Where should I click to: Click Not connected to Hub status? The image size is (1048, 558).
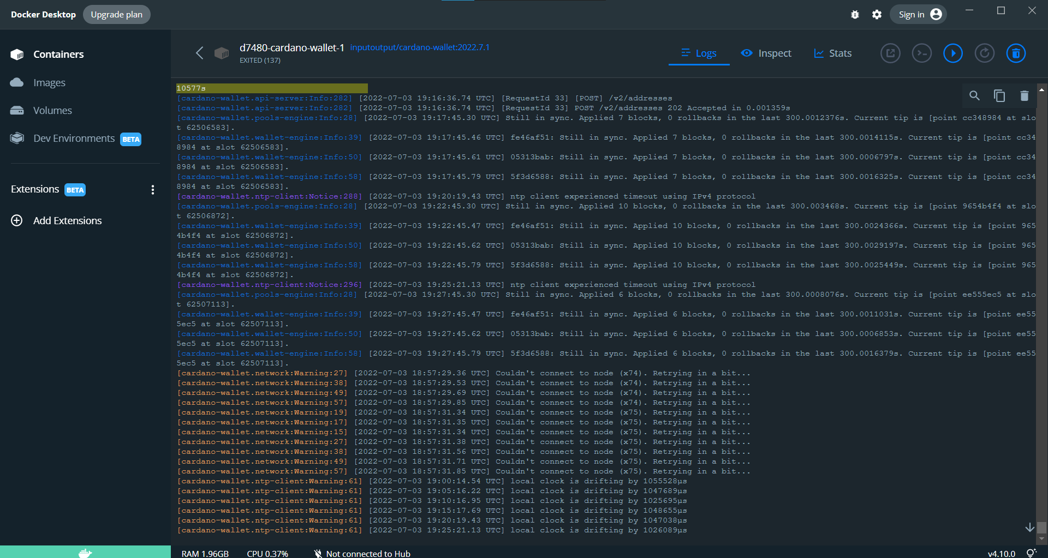pos(362,554)
